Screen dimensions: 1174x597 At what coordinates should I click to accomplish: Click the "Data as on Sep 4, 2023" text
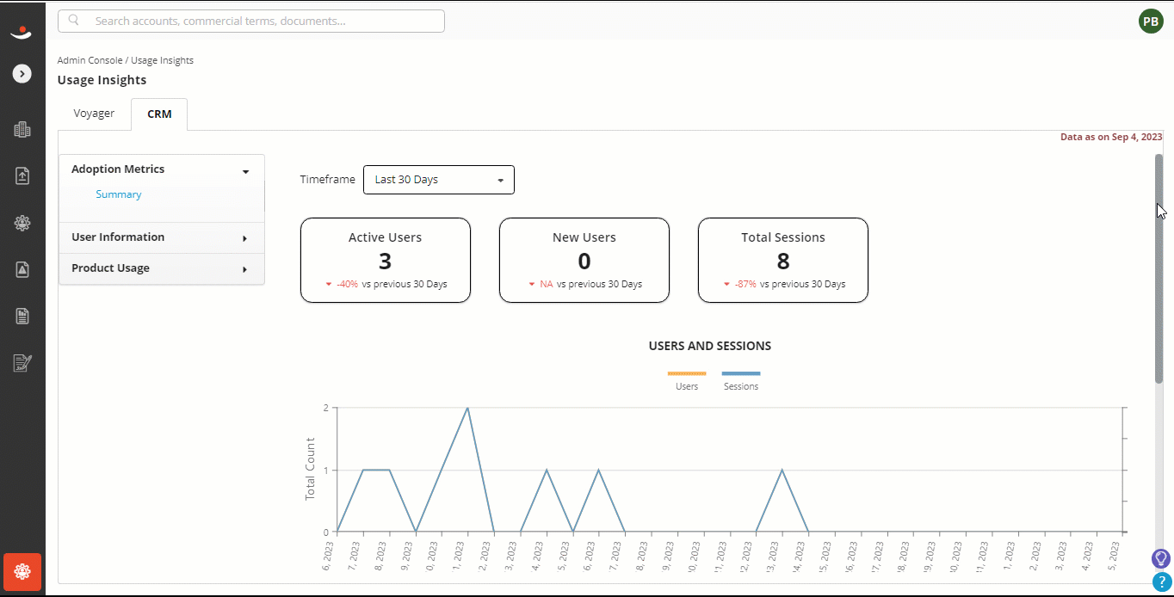(x=1111, y=137)
